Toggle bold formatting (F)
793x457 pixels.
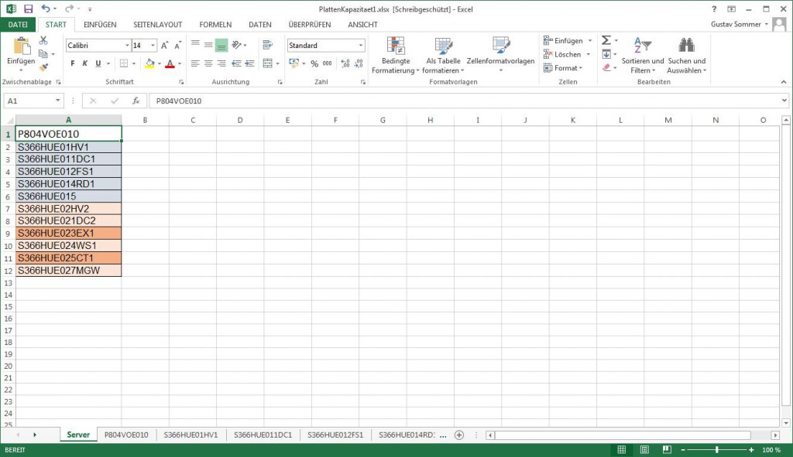tap(73, 63)
